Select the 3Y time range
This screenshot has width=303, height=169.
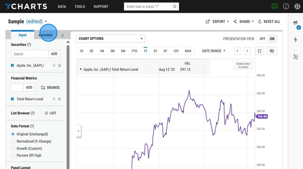(155, 51)
